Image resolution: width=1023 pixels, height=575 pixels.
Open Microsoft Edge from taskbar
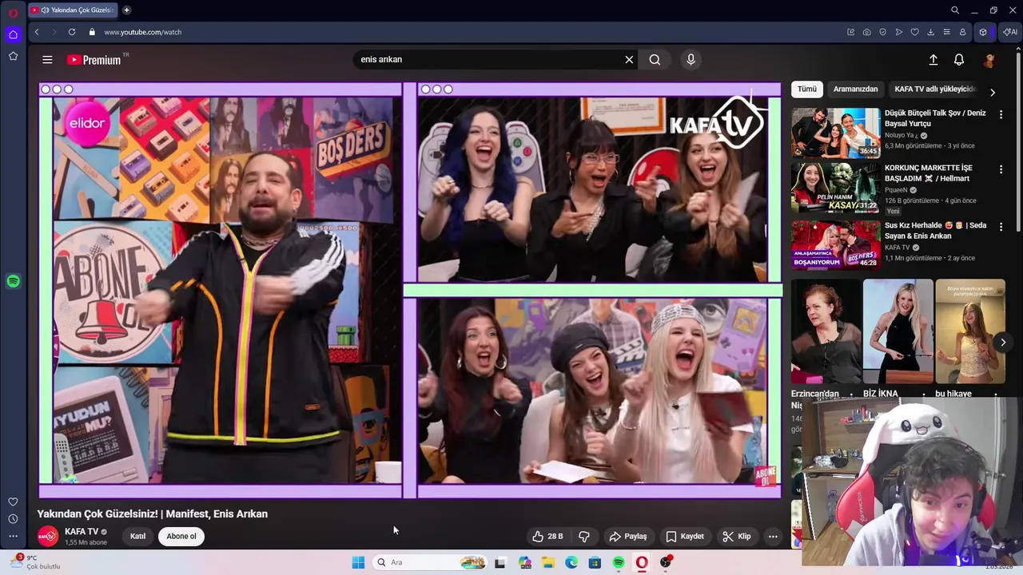[571, 562]
